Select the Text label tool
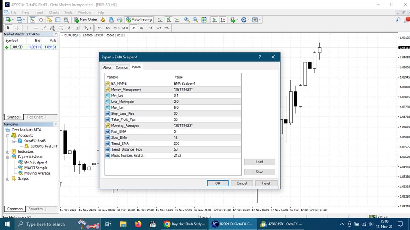Viewport: 410px width, 230px height. pyautogui.click(x=70, y=28)
